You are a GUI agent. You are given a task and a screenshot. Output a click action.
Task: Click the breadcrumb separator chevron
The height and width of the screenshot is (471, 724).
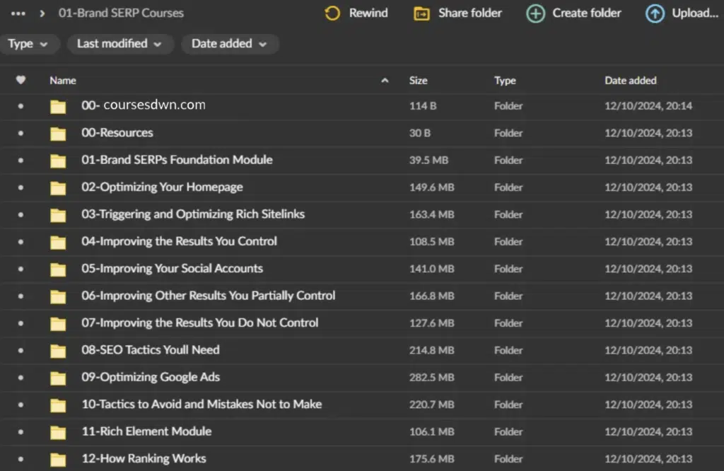click(x=42, y=13)
